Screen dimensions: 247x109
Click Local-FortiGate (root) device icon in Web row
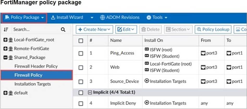tap(147, 63)
